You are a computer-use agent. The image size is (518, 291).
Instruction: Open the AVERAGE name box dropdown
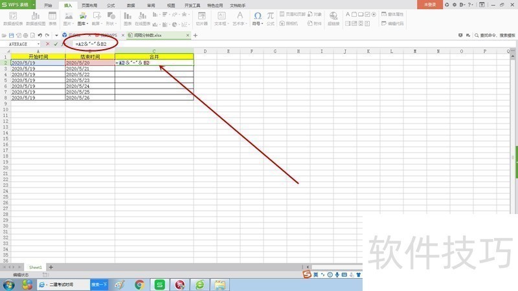click(39, 43)
